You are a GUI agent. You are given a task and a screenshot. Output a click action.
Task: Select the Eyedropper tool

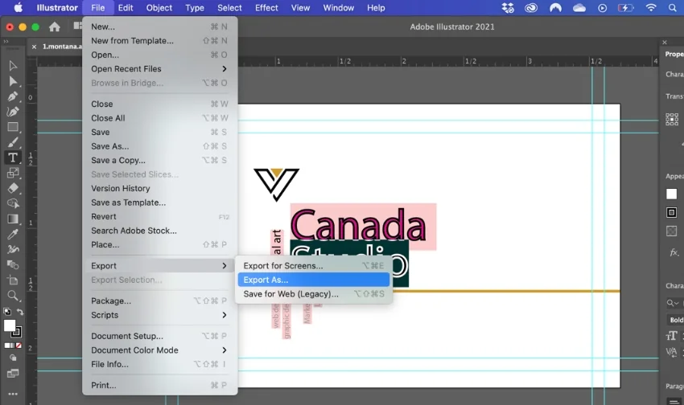click(13, 235)
